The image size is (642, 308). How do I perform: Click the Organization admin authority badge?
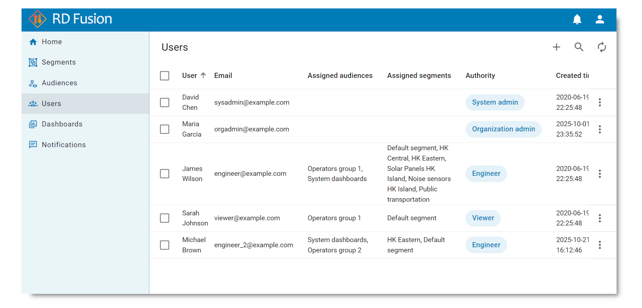click(503, 129)
